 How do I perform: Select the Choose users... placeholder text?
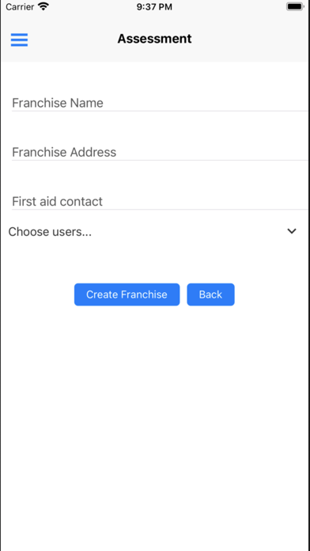pos(50,232)
